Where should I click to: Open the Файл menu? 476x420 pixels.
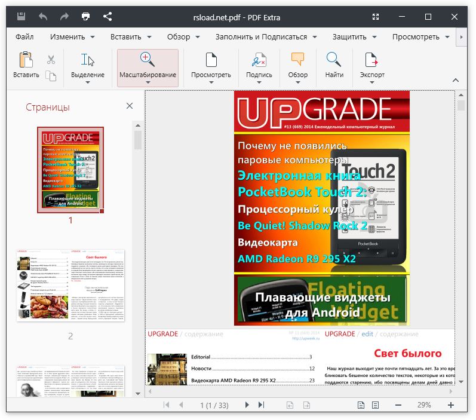[x=24, y=37]
